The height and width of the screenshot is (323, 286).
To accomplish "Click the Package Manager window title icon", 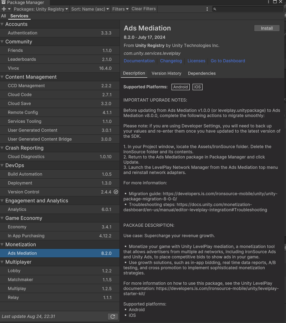I will point(4,2).
